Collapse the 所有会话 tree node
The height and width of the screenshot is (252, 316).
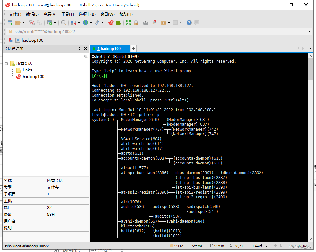pyautogui.click(x=6, y=64)
